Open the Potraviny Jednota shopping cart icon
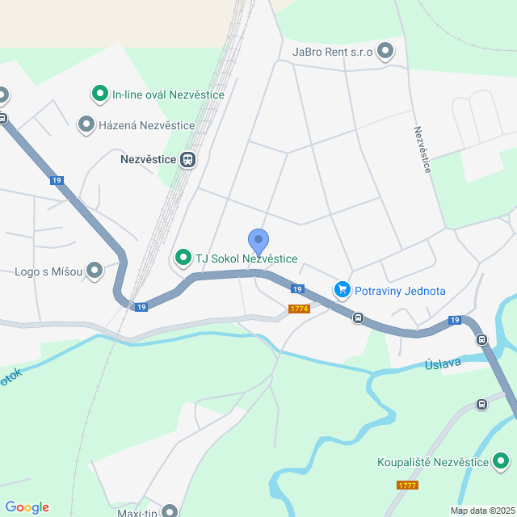Image resolution: width=517 pixels, height=517 pixels. point(343,290)
